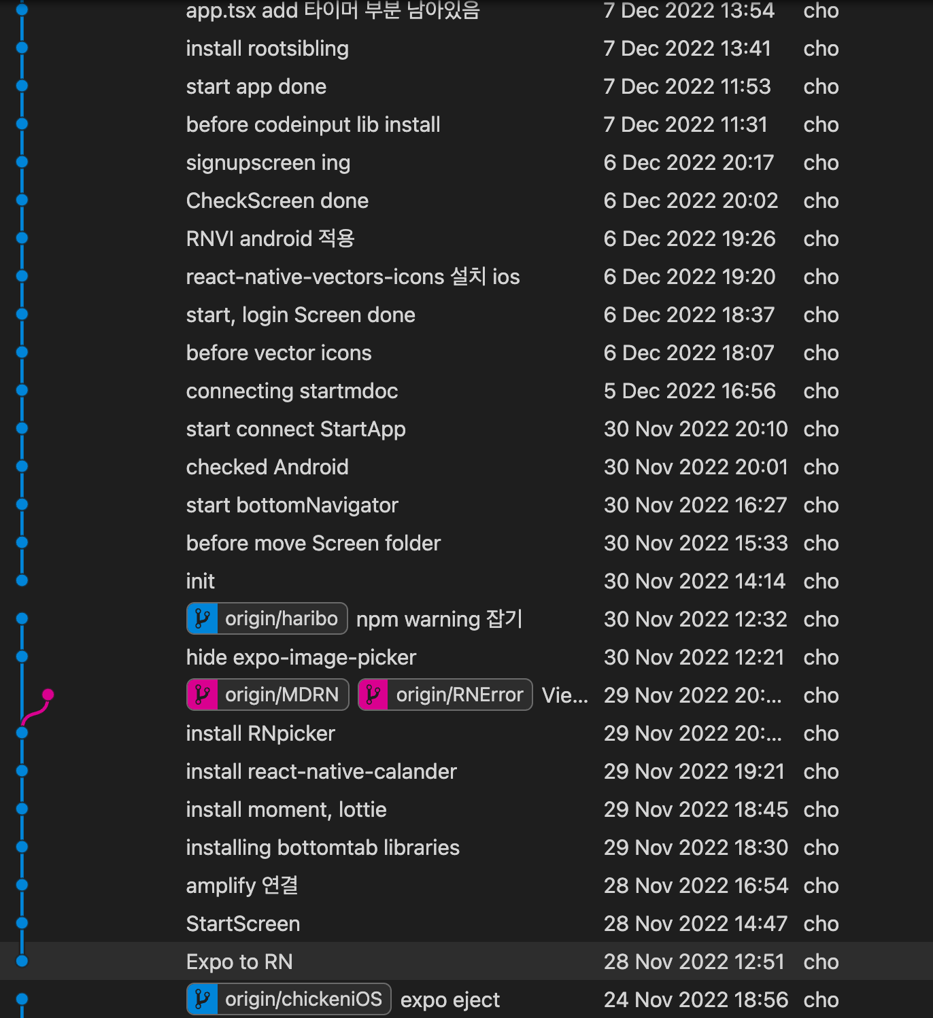Click date '24 Nov 2022 18:56'
Screen dimensions: 933x1018
click(x=696, y=1000)
